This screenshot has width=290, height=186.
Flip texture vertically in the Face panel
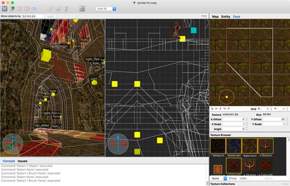tap(220, 109)
